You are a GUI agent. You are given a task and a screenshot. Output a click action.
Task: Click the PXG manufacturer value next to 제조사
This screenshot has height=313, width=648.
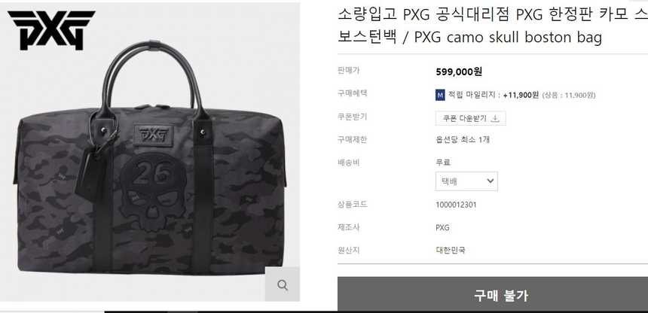pyautogui.click(x=442, y=227)
